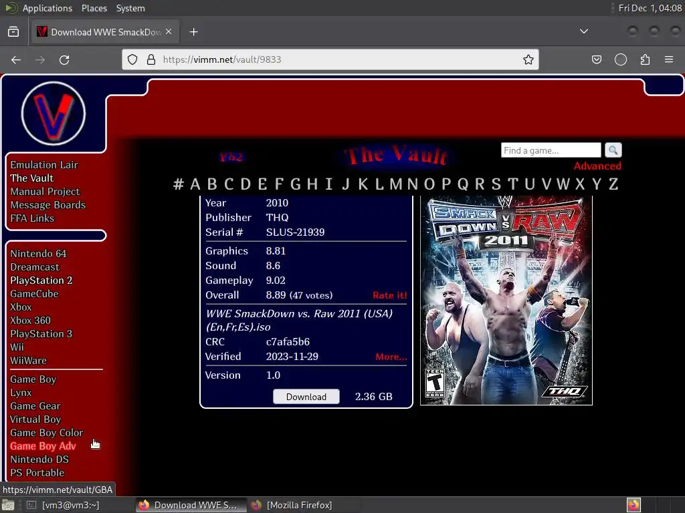Image resolution: width=685 pixels, height=513 pixels.
Task: Browse Xbox 360 games
Action: pyautogui.click(x=31, y=320)
